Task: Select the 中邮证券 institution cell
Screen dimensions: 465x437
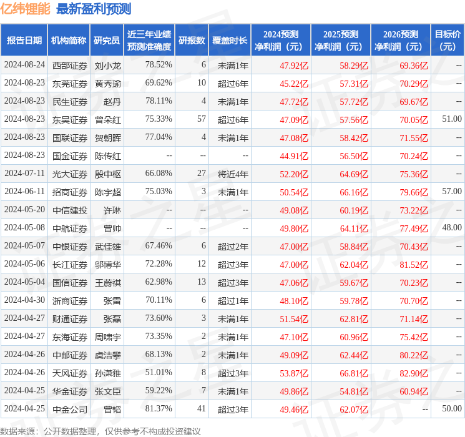Action: coord(70,355)
